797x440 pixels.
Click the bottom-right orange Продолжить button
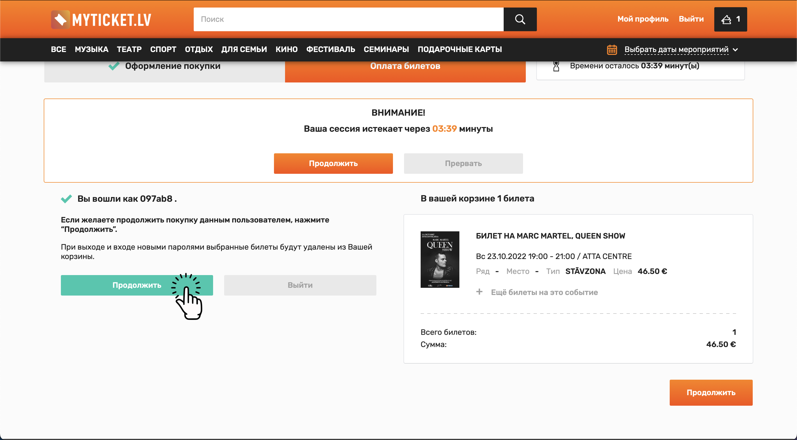(x=711, y=392)
